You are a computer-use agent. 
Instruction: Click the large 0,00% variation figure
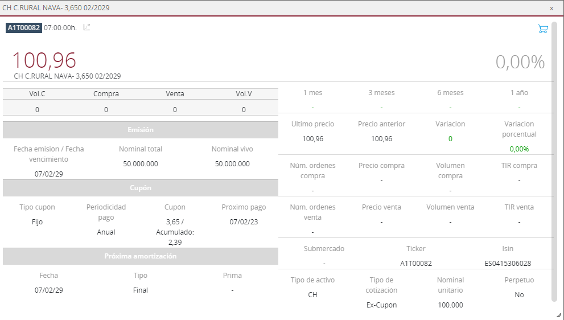pyautogui.click(x=520, y=62)
